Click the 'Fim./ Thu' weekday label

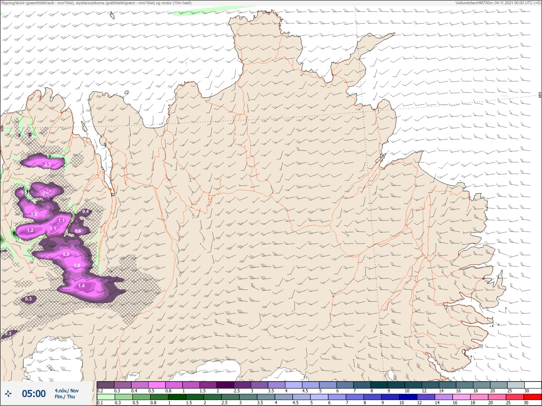coord(65,397)
